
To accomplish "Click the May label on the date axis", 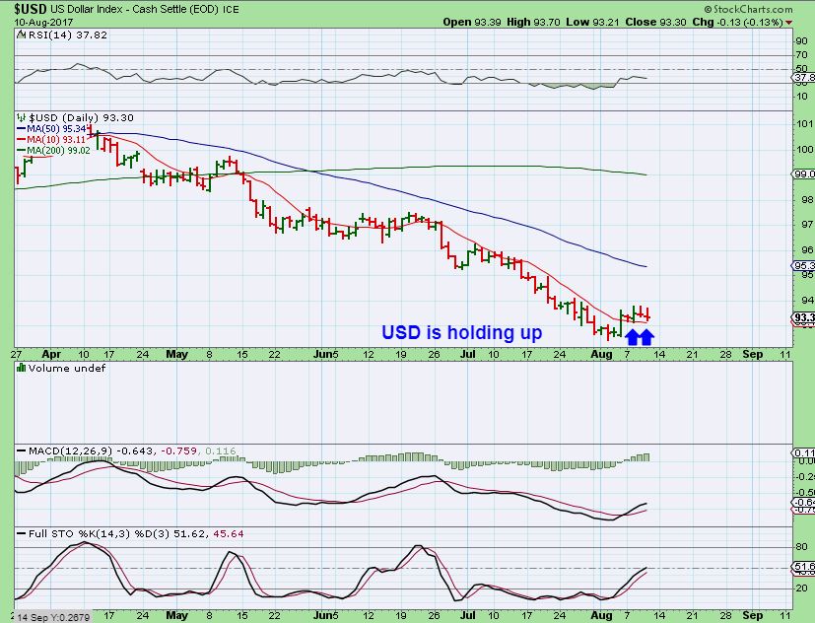I will coord(177,352).
